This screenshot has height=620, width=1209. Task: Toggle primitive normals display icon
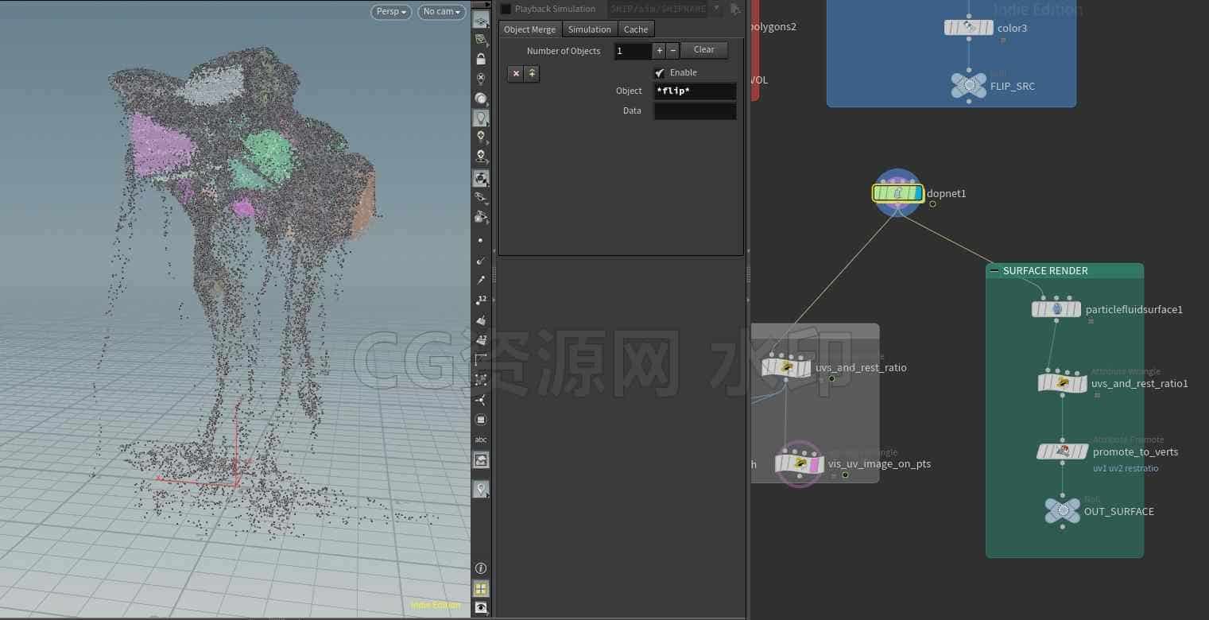coord(481,320)
